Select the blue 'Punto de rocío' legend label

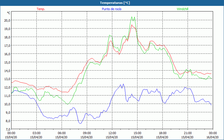[111, 9]
